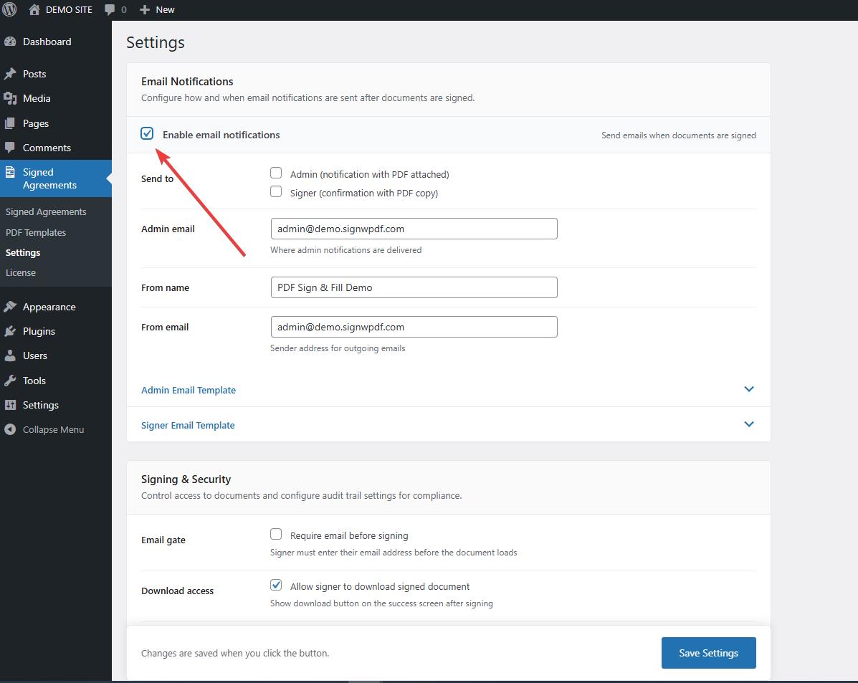Click the WordPress logo icon
858x683 pixels.
click(9, 9)
